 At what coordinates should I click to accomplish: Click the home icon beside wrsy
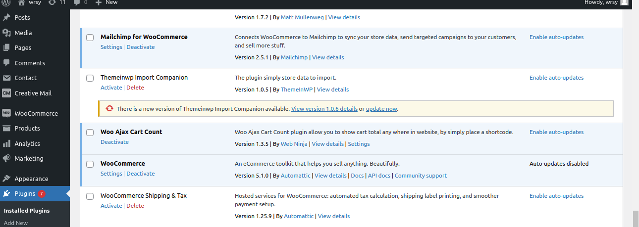[x=22, y=2]
